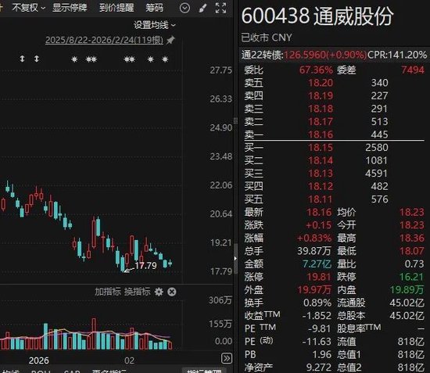Click the 17.79 low price label on chart
The height and width of the screenshot is (373, 430).
coord(145,266)
